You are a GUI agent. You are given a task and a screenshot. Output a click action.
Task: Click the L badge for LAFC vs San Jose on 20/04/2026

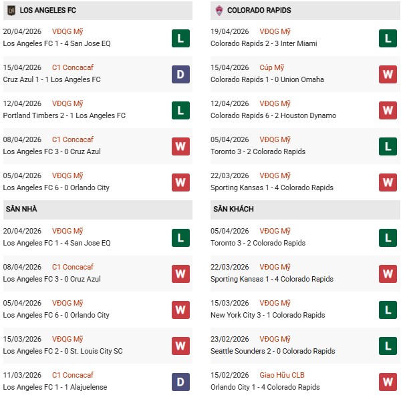tap(180, 38)
